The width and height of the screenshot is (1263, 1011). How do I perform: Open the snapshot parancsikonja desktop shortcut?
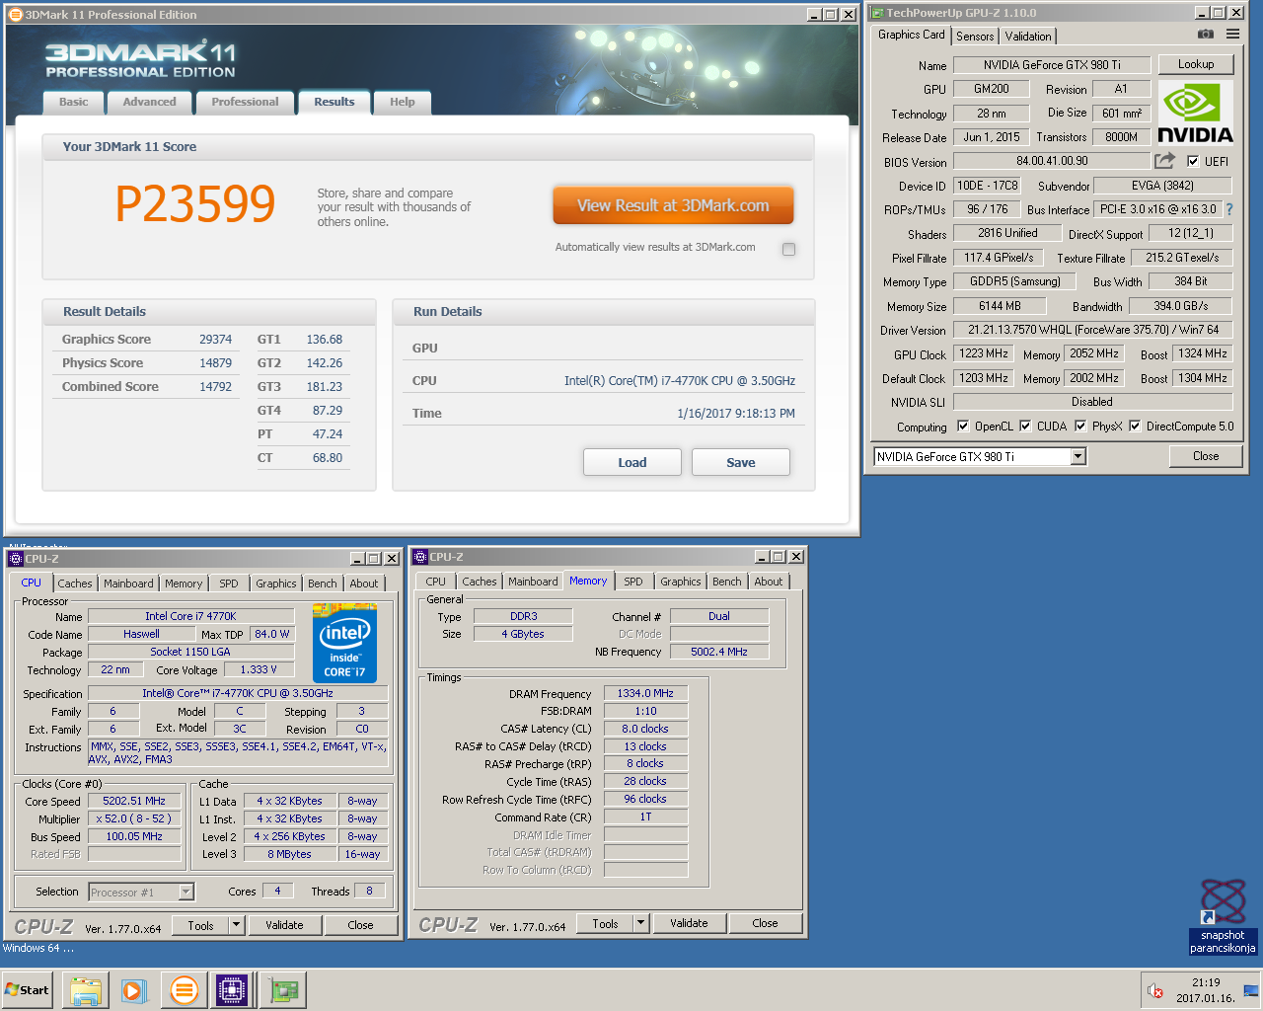[x=1223, y=916]
